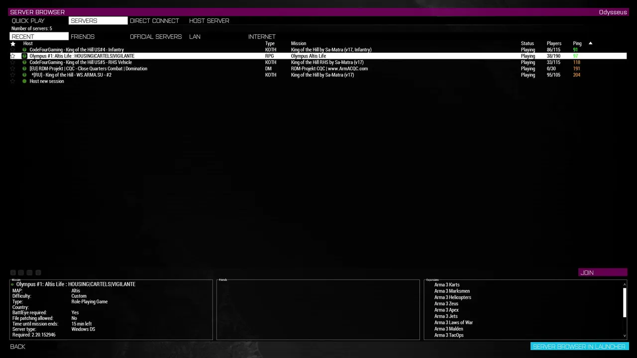The width and height of the screenshot is (637, 358).
Task: Select the Recent server filter tab
Action: [x=39, y=37]
